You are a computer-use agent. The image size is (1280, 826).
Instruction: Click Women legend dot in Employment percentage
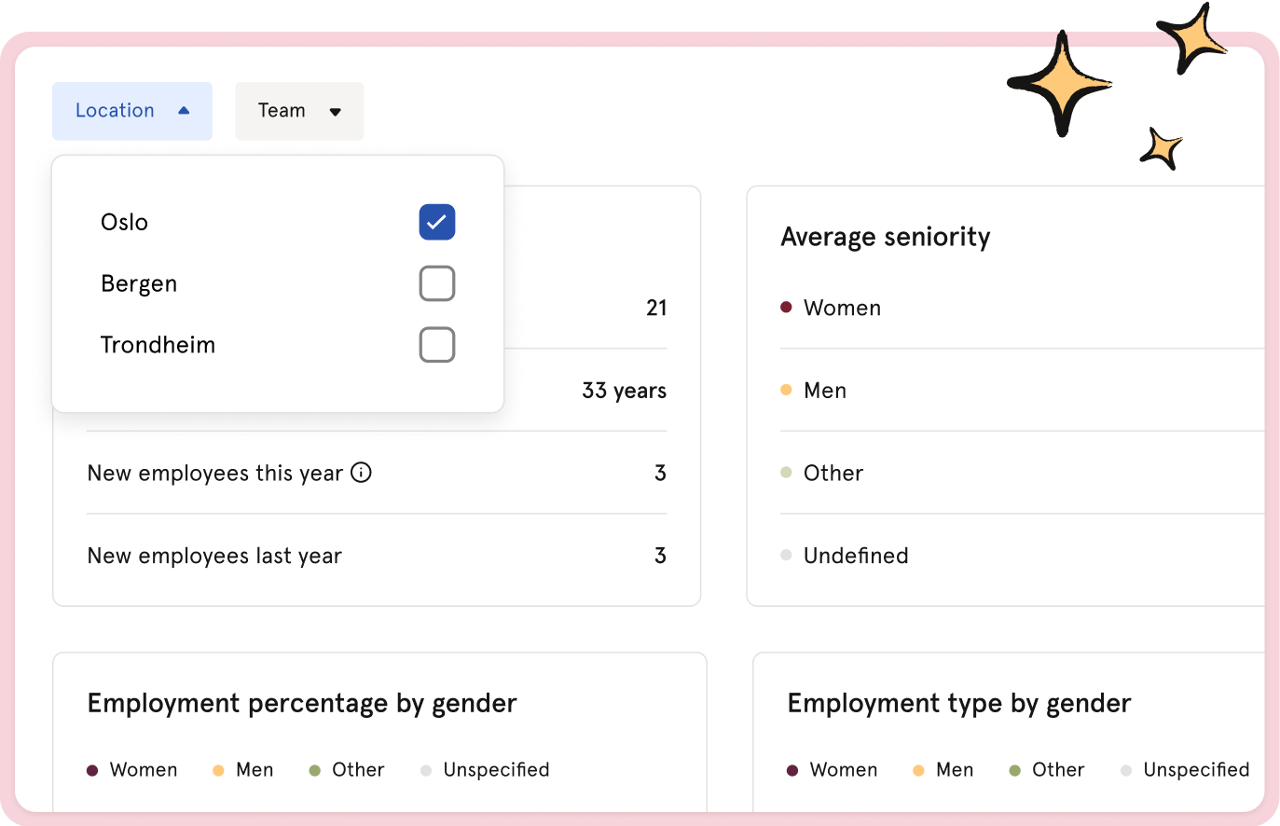pos(92,770)
